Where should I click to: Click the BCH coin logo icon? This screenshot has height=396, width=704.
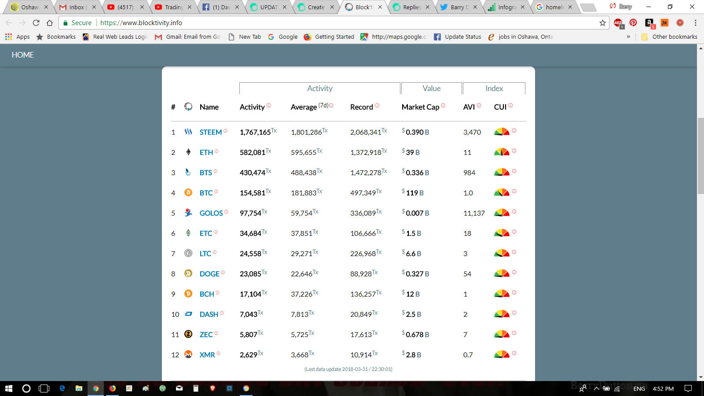coord(188,293)
